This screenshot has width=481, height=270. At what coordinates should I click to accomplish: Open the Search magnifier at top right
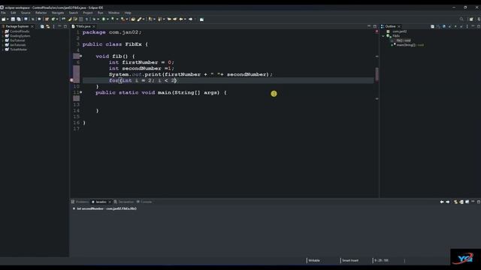(x=461, y=19)
